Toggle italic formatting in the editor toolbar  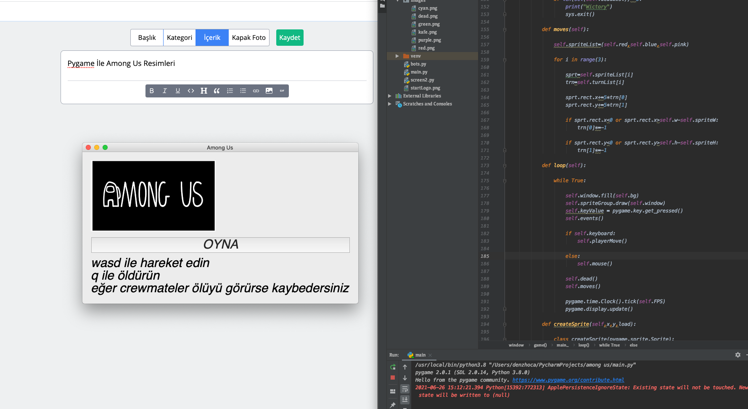(165, 91)
